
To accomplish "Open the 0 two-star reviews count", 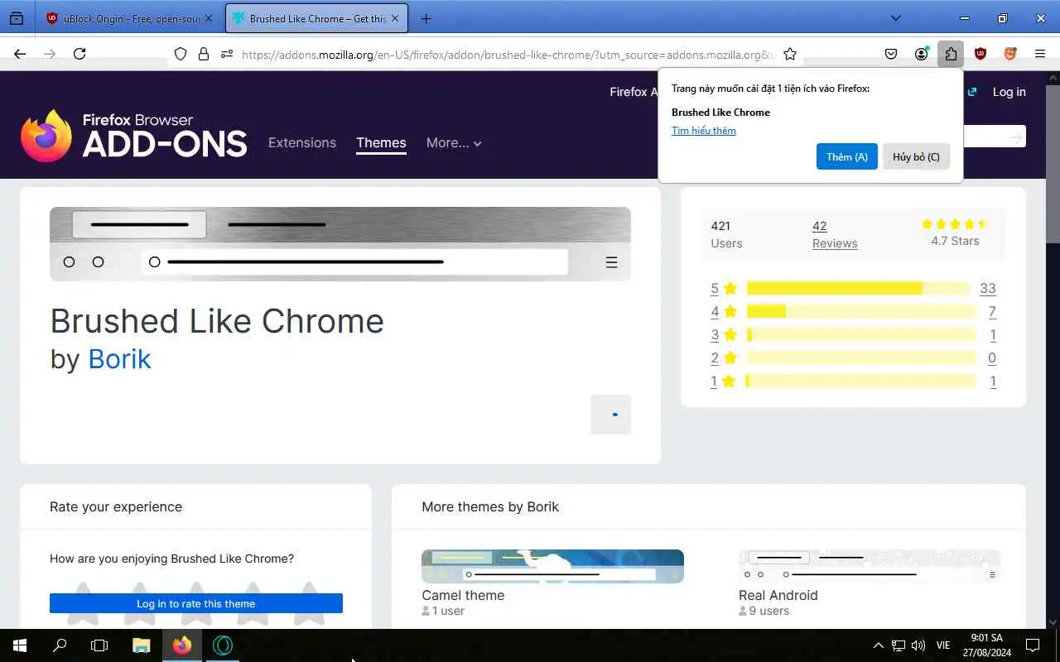I will [992, 357].
